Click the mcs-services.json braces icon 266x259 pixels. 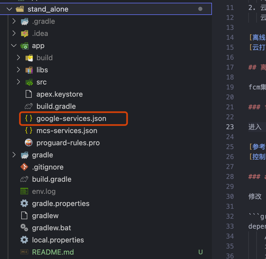click(x=29, y=131)
